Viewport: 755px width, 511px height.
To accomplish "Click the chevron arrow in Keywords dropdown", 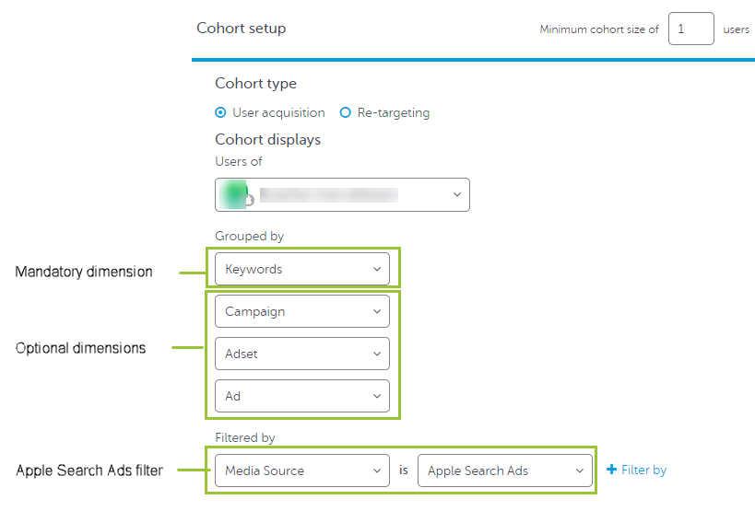I will pos(377,269).
